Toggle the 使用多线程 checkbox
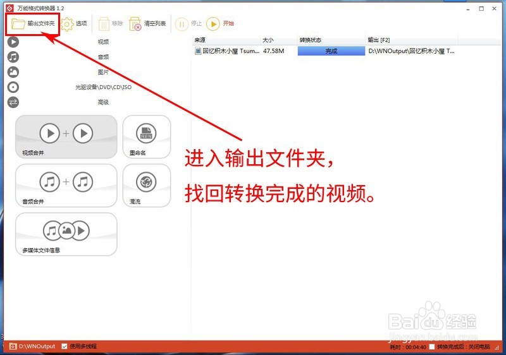The width and height of the screenshot is (506, 355). pyautogui.click(x=65, y=346)
